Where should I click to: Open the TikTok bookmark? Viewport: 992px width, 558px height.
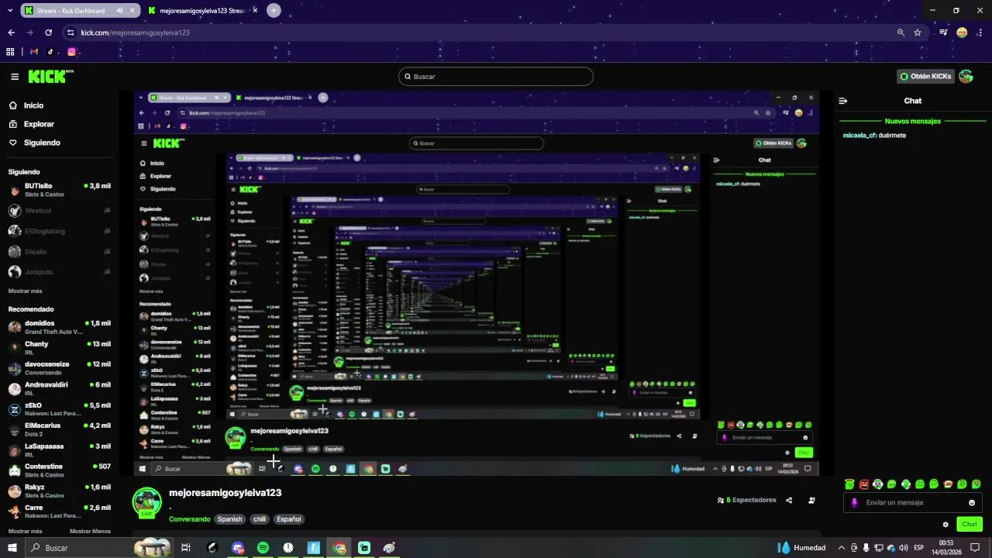click(x=50, y=52)
